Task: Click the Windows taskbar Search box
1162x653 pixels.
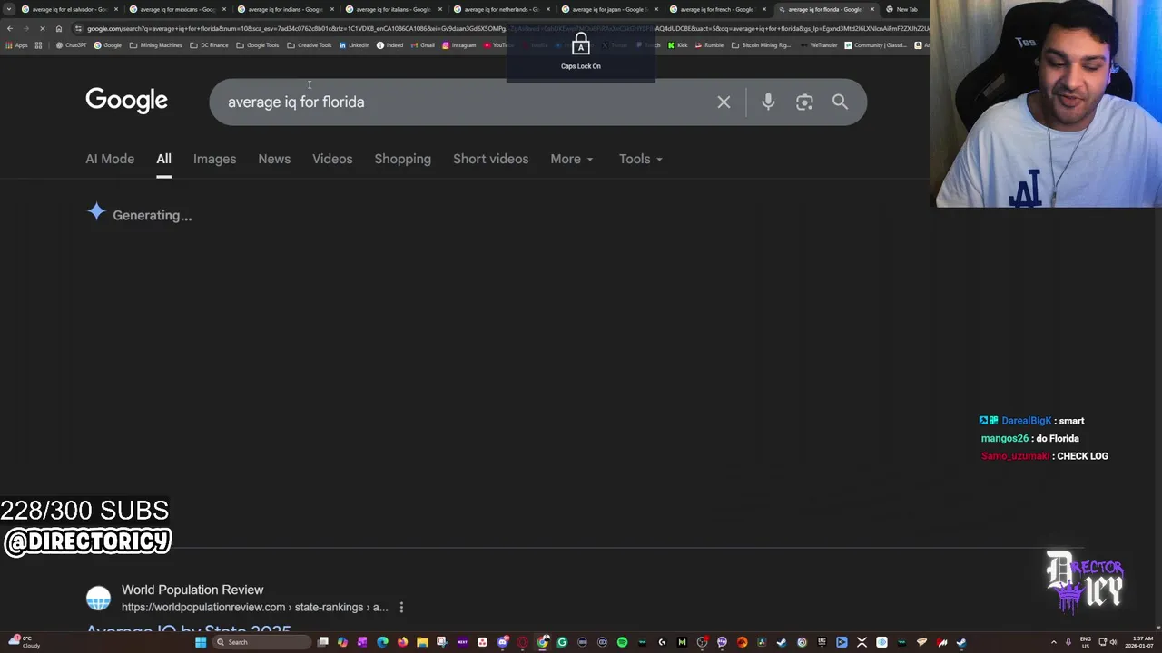Action: tap(261, 642)
